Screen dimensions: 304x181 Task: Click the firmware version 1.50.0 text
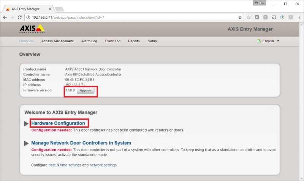point(70,90)
